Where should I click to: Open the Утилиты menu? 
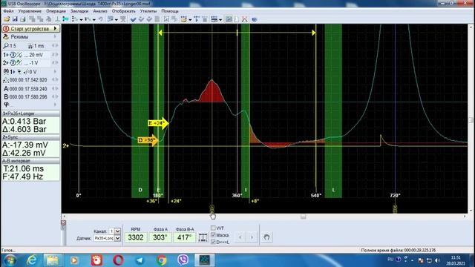148,11
